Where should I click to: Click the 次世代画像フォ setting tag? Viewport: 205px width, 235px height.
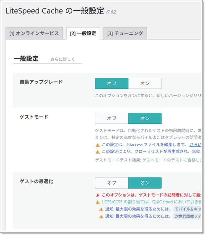click(187, 216)
